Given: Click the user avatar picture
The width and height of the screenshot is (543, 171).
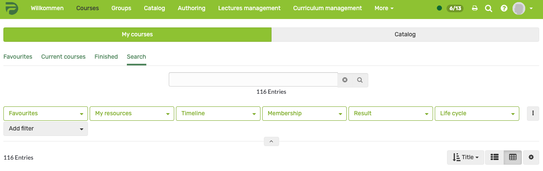Looking at the screenshot, I should point(519,8).
